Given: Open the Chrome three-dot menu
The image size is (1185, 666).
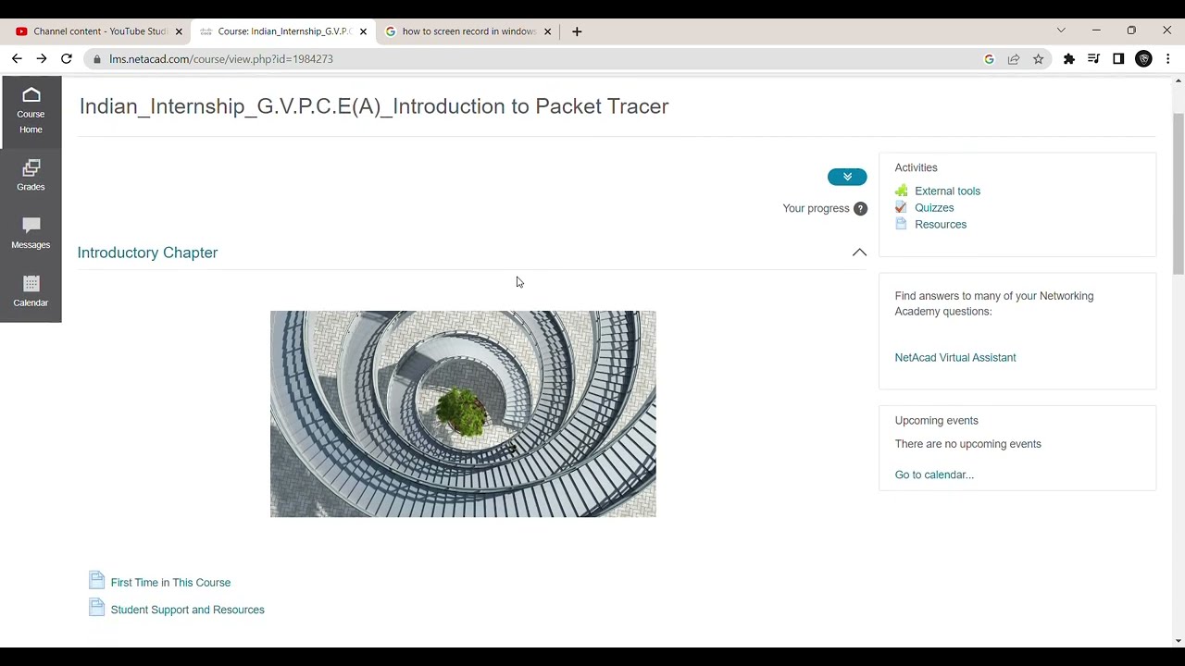Looking at the screenshot, I should click(1168, 59).
